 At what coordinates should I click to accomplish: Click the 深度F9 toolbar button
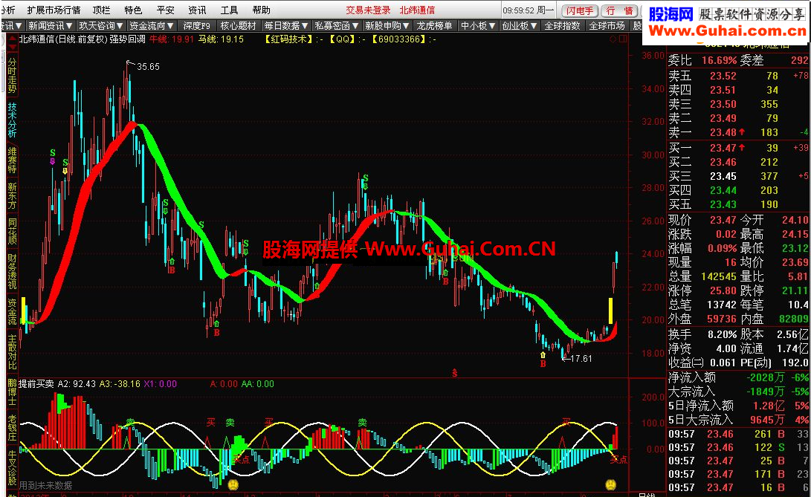[x=197, y=26]
